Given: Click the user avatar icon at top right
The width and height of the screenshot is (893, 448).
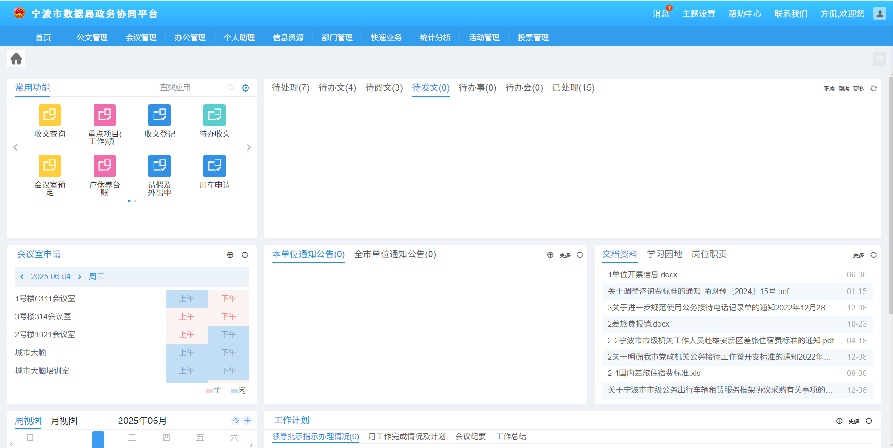Looking at the screenshot, I should tap(880, 14).
